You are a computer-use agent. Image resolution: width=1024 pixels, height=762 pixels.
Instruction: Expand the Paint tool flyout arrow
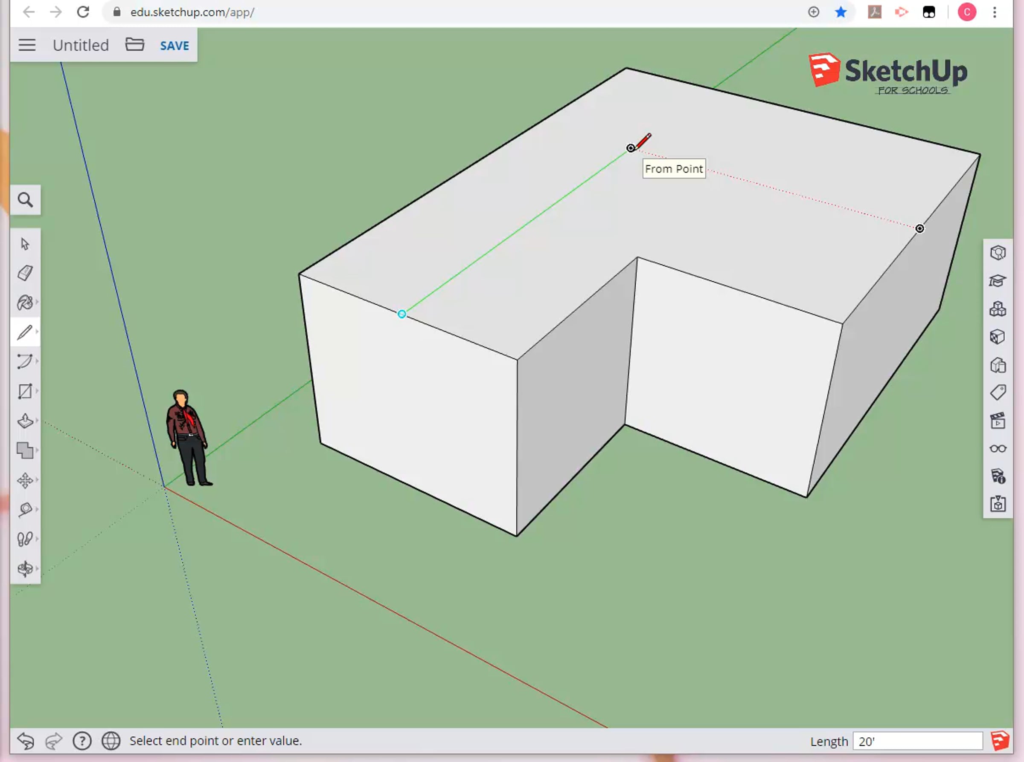(x=37, y=302)
